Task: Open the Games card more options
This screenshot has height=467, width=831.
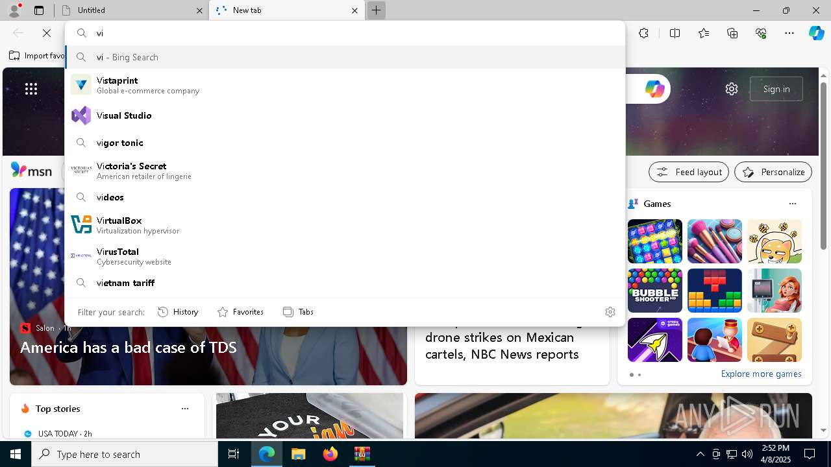Action: 793,204
